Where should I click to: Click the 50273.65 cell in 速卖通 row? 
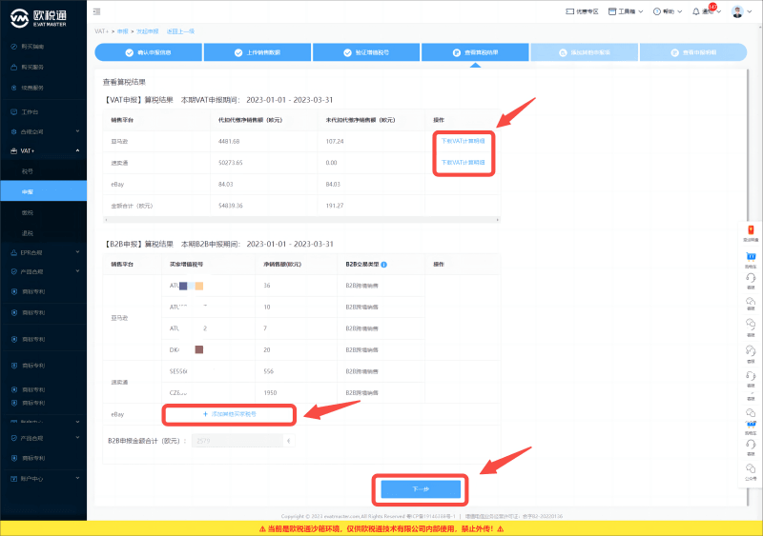pyautogui.click(x=230, y=163)
